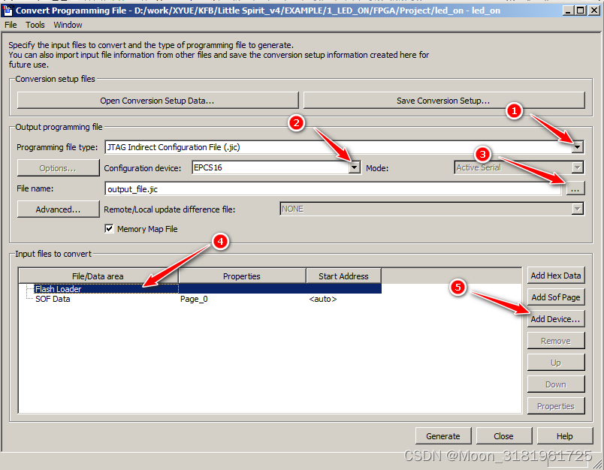This screenshot has width=604, height=470.
Task: Click the Properties column header
Action: click(242, 276)
